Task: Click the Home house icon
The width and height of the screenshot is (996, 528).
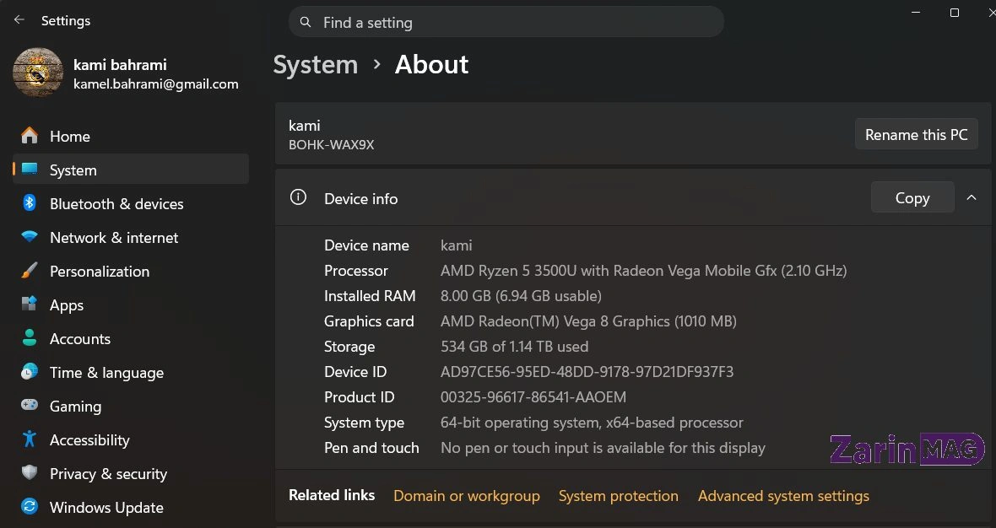Action: pyautogui.click(x=30, y=136)
